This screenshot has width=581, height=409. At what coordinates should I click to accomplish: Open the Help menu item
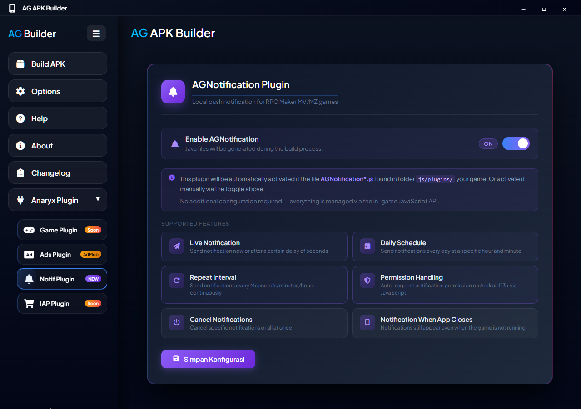pyautogui.click(x=58, y=118)
